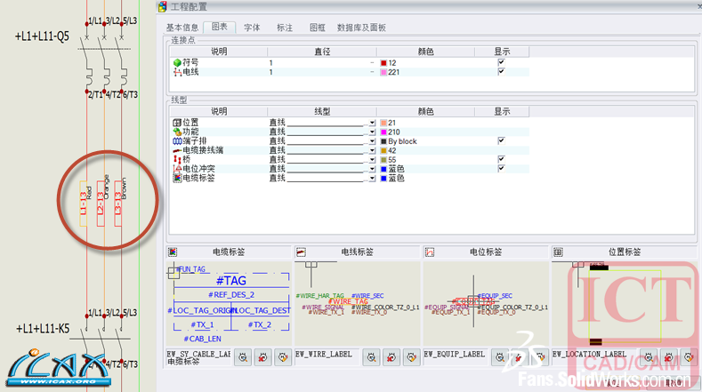This screenshot has width=702, height=392.
Task: Delete the EW_WIRE_LABEL wire label symbol
Action: pos(391,357)
